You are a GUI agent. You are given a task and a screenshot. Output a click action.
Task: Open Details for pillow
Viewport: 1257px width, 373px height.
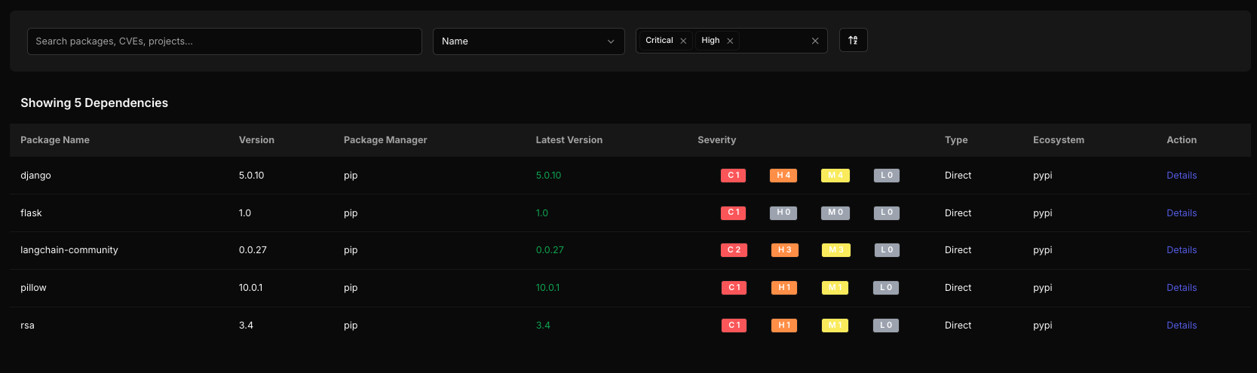(x=1182, y=288)
